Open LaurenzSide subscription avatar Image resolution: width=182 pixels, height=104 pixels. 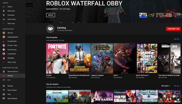pyautogui.click(x=4, y=54)
